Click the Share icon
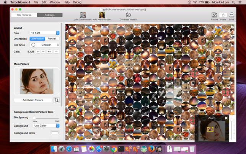Screen dimensions: 246x154 [x=223, y=15]
